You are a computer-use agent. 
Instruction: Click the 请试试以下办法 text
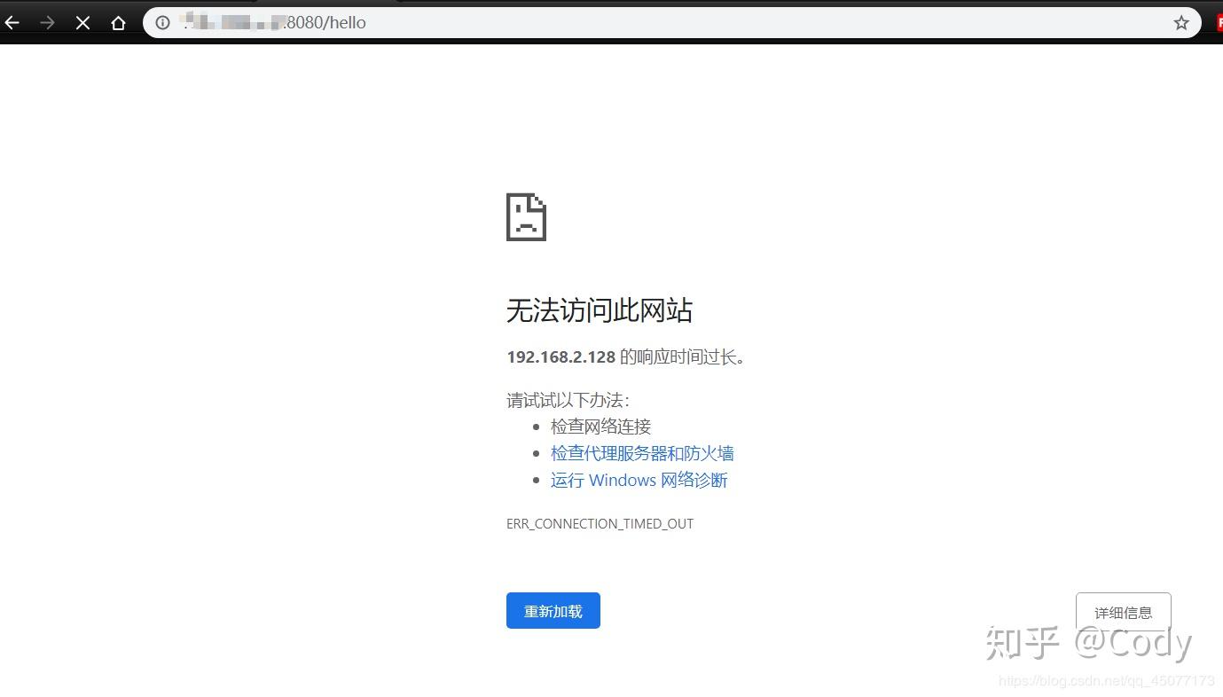(568, 400)
